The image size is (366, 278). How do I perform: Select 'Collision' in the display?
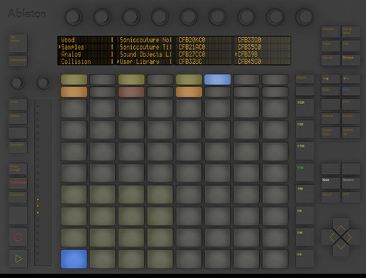pyautogui.click(x=76, y=61)
